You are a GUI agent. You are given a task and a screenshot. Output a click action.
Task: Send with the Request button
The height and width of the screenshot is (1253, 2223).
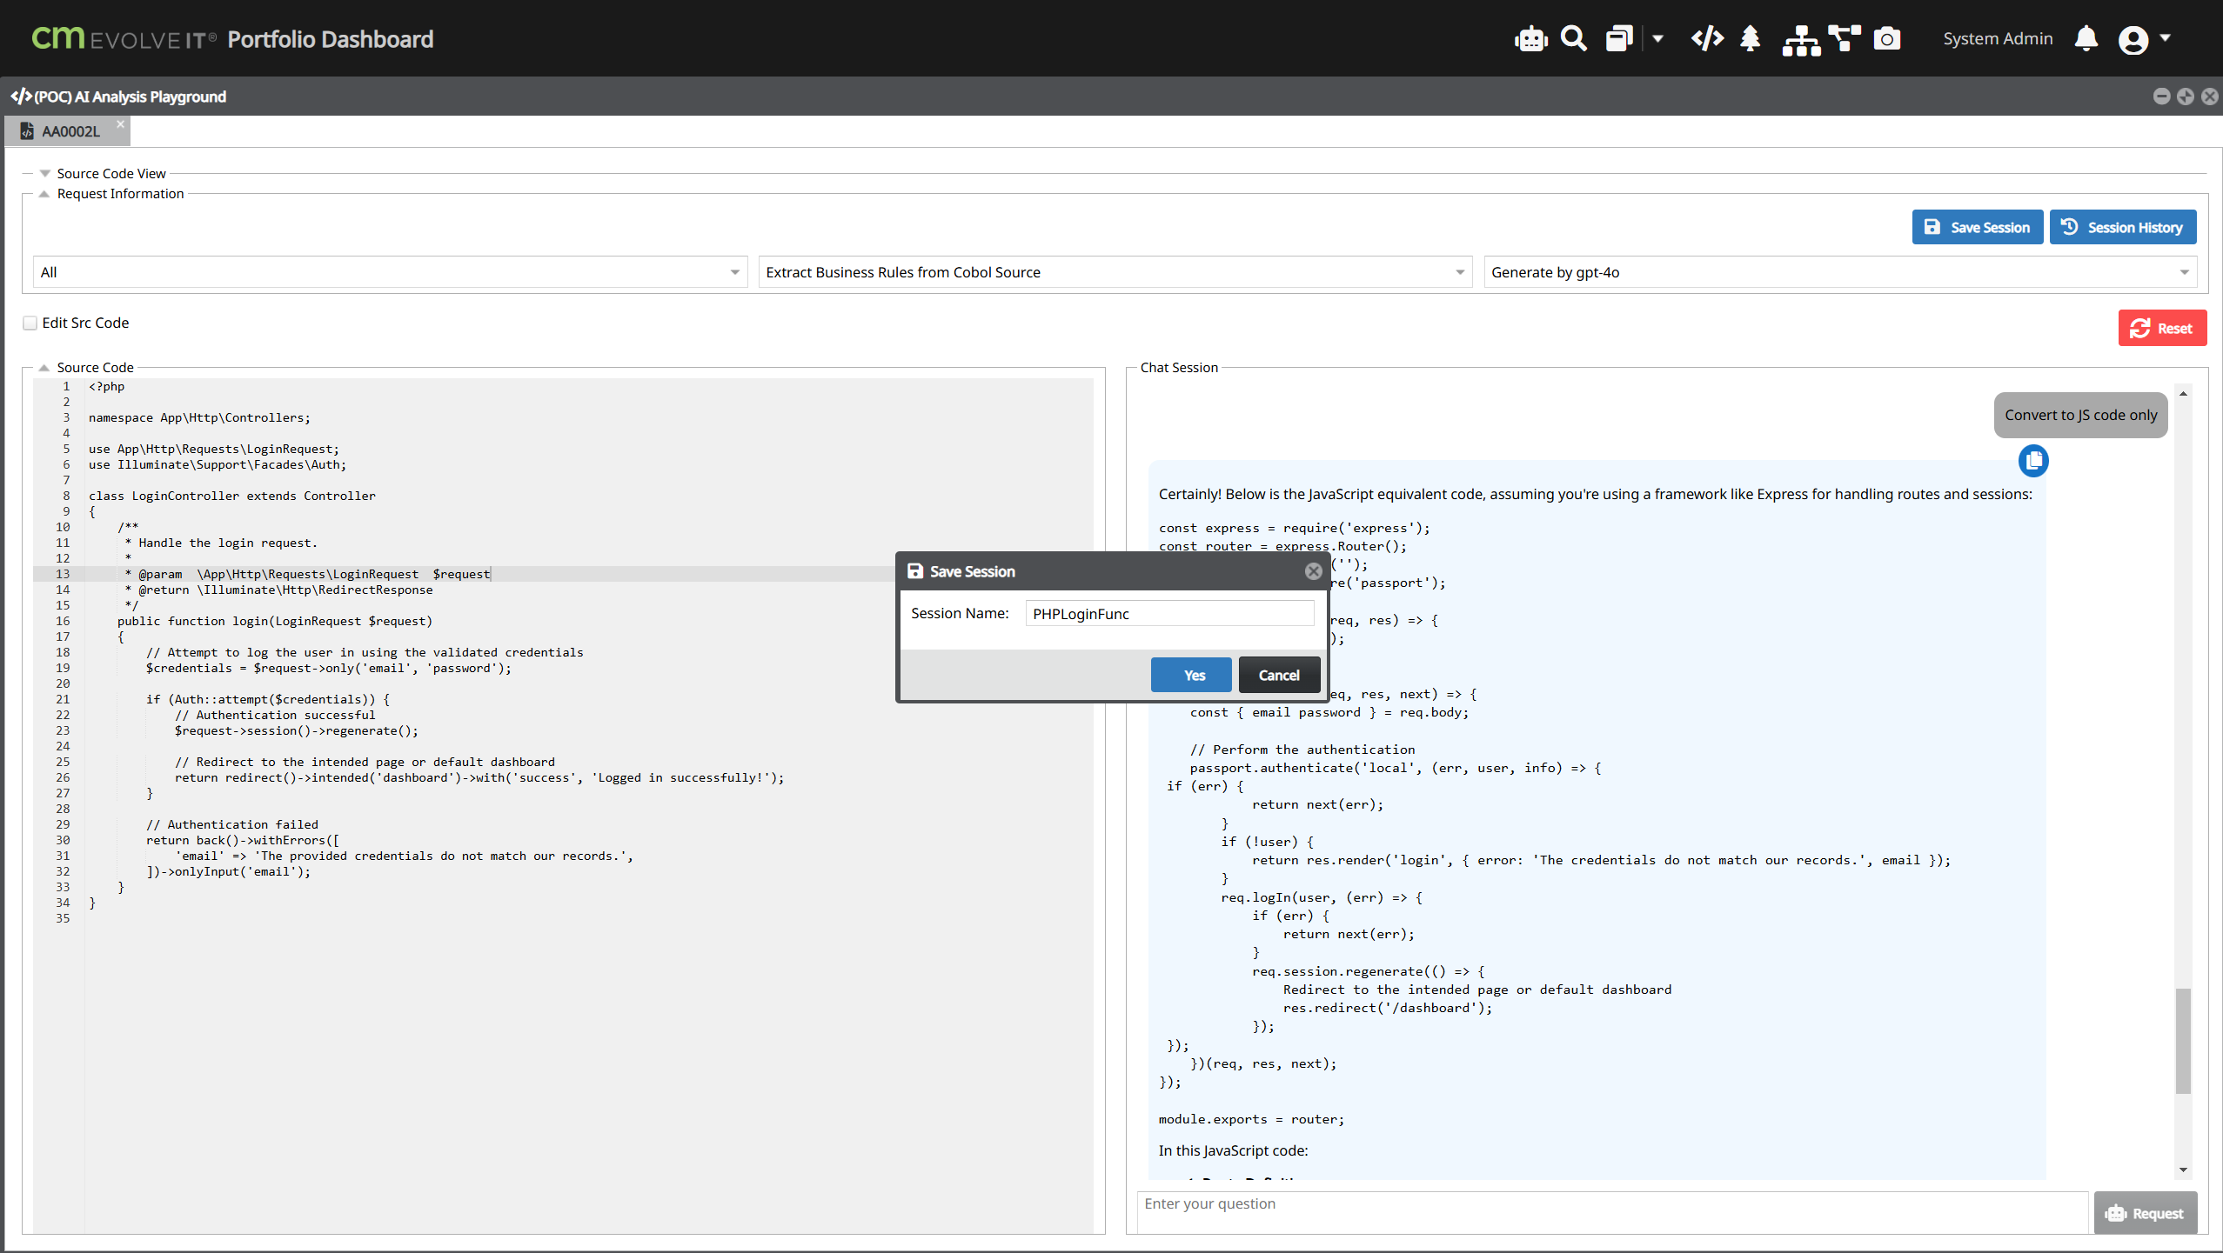click(2145, 1214)
